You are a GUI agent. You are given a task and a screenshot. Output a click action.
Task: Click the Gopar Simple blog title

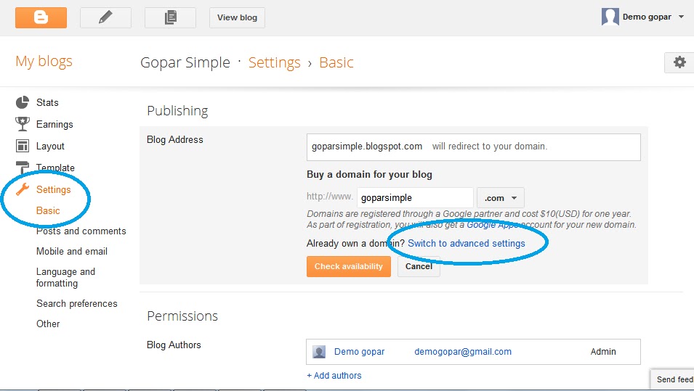185,62
